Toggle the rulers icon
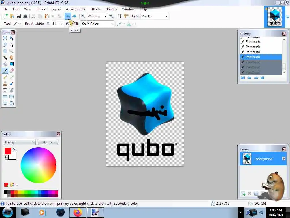The height and width of the screenshot is (218, 290). point(126,16)
